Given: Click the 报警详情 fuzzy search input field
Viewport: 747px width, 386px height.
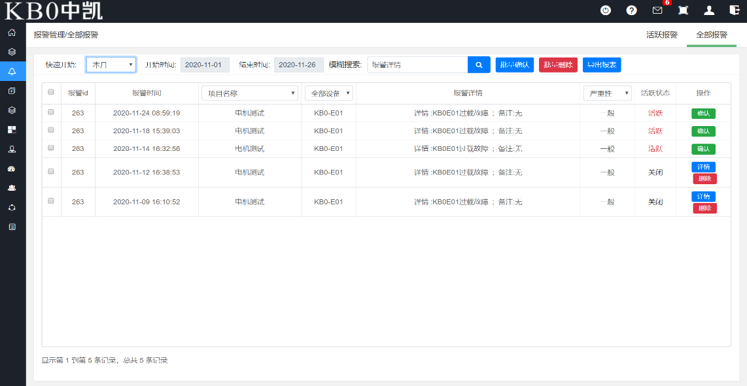Looking at the screenshot, I should tap(417, 65).
